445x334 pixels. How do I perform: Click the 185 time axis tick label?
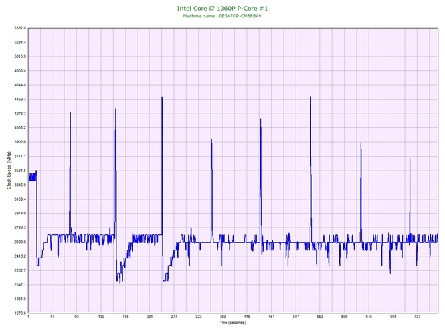click(126, 317)
